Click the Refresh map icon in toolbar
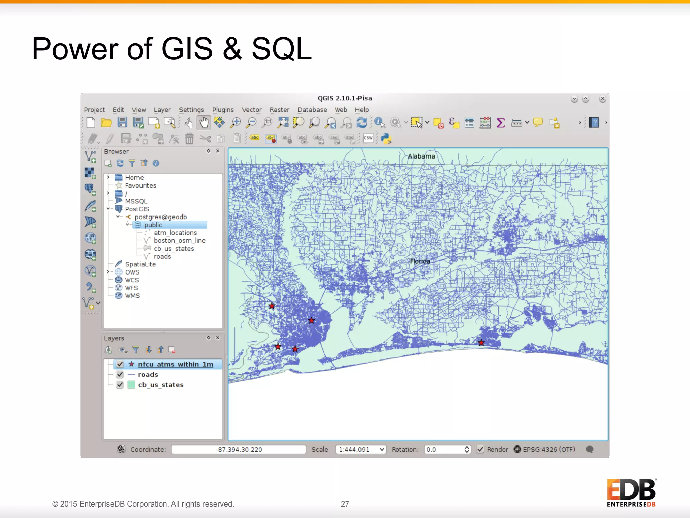This screenshot has height=518, width=690. [362, 123]
